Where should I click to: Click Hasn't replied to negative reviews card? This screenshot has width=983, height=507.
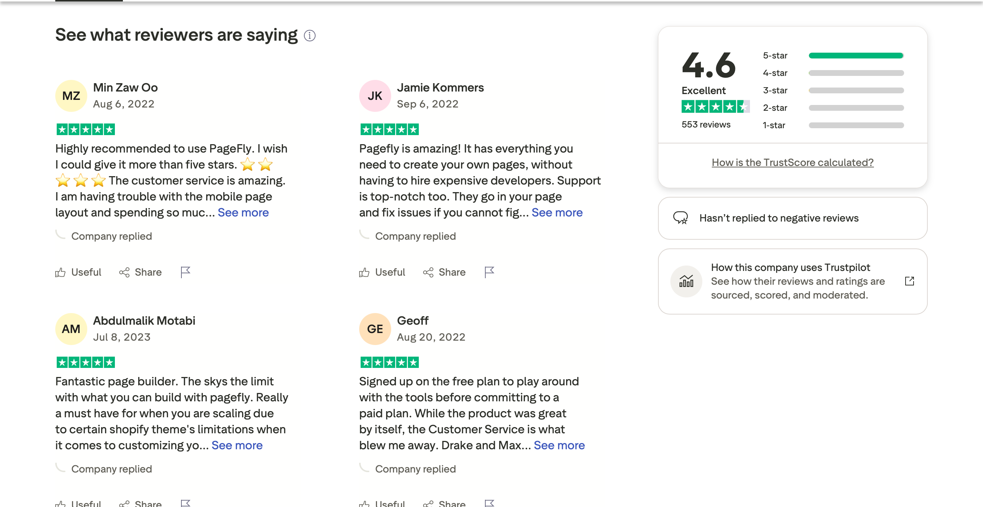pyautogui.click(x=792, y=218)
